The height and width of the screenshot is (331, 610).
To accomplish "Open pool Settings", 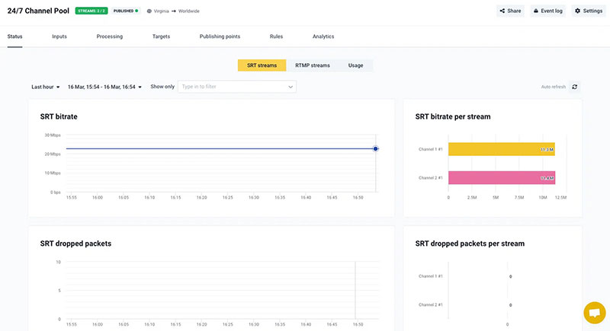I will tap(588, 11).
